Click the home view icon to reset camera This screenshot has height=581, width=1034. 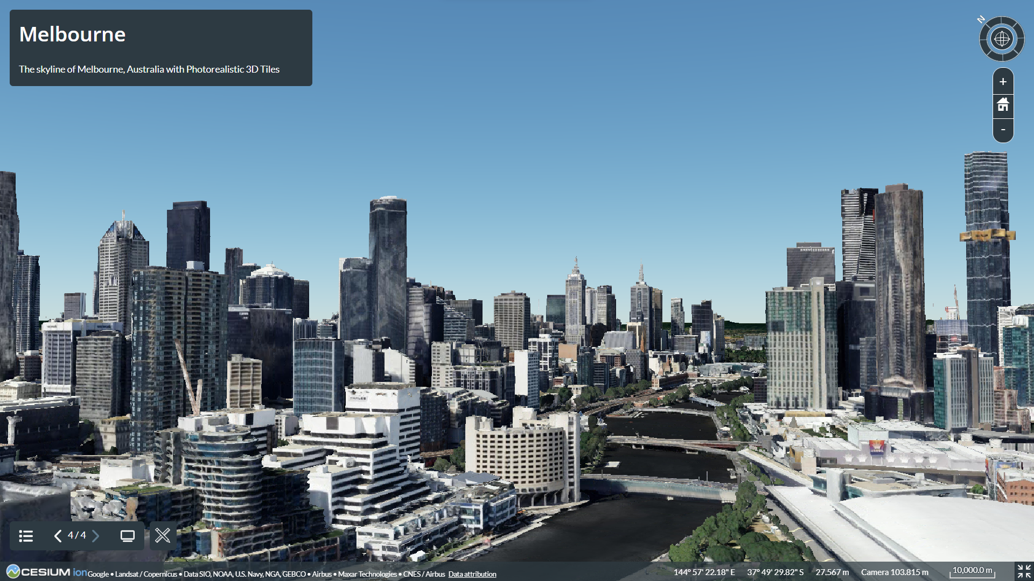[x=1003, y=105]
